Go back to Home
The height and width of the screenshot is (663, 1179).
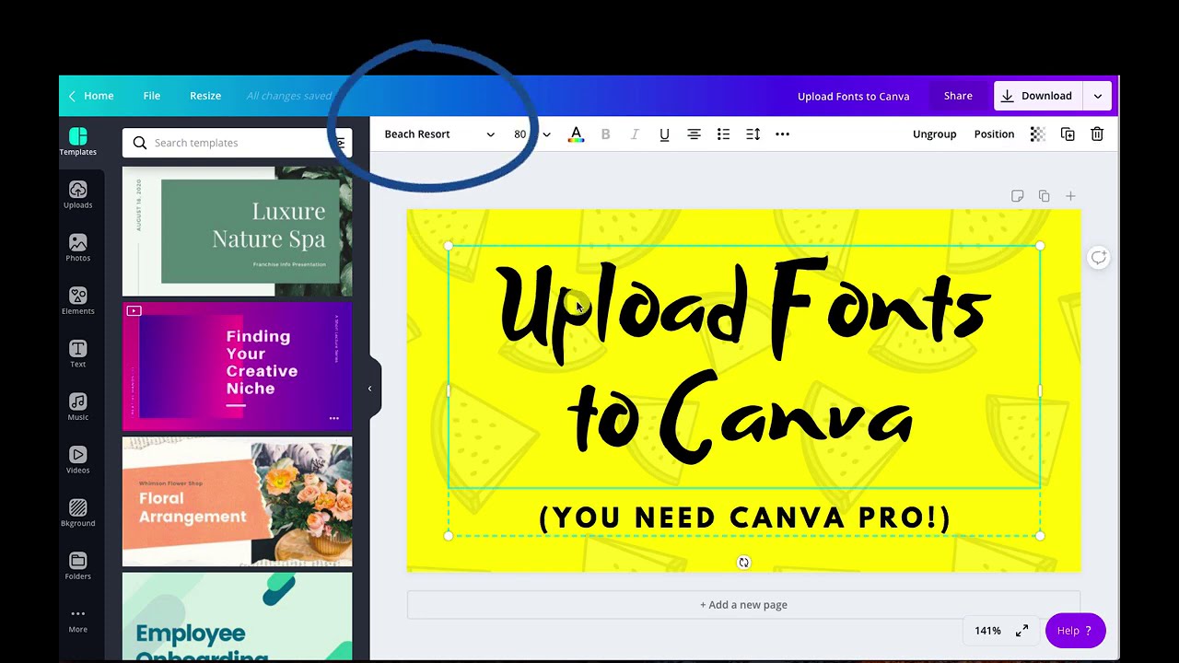(90, 96)
